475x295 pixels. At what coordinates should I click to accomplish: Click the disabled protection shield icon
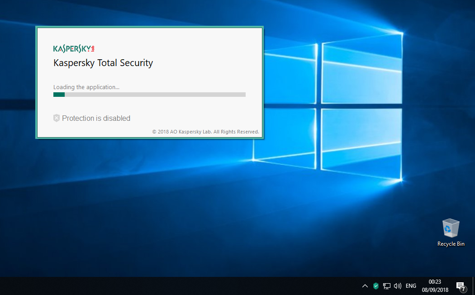coord(57,118)
